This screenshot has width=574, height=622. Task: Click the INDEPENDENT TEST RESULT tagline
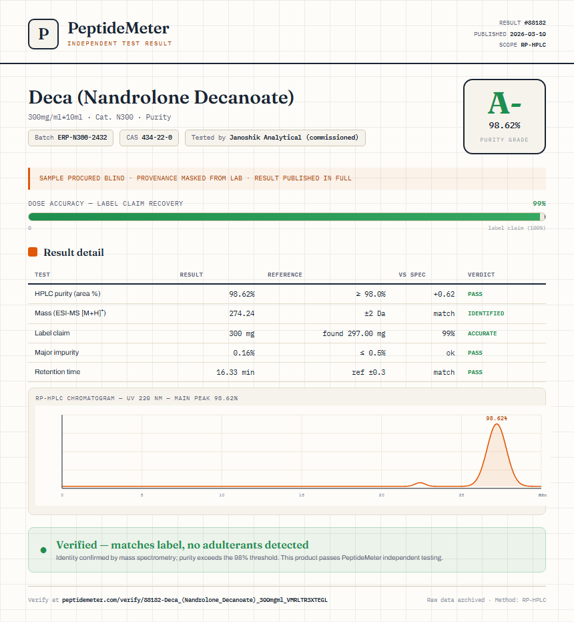[119, 43]
